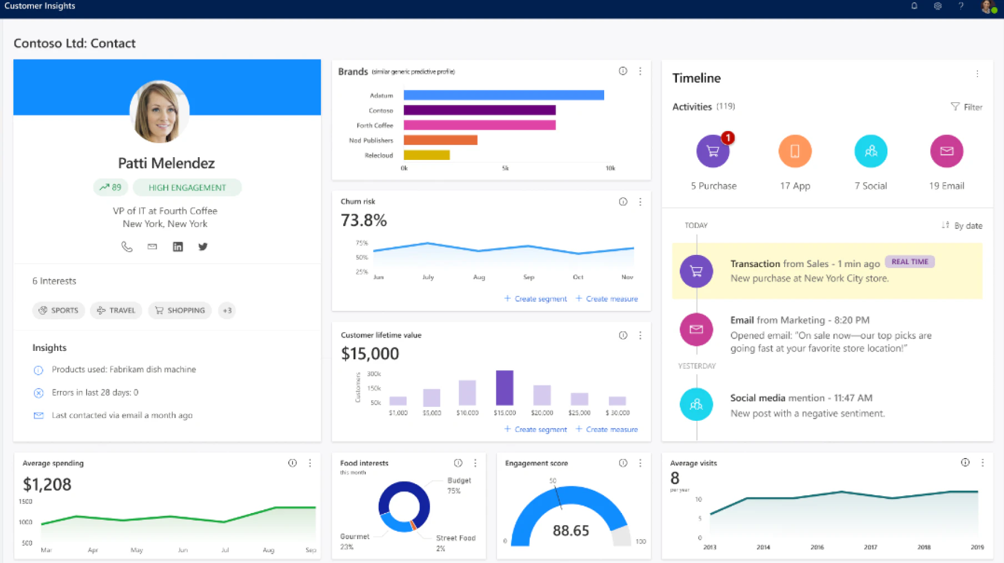1004x563 pixels.
Task: Open Churn risk more options menu
Action: coord(640,202)
